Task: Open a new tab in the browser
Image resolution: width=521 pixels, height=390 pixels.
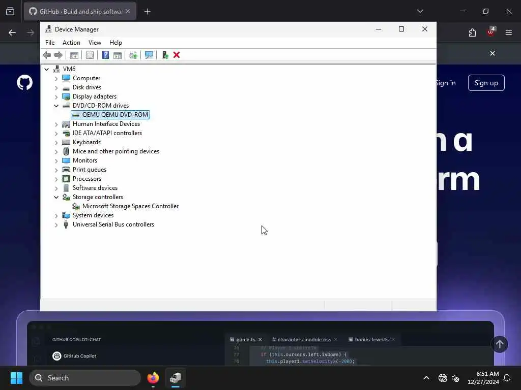Action: [147, 12]
